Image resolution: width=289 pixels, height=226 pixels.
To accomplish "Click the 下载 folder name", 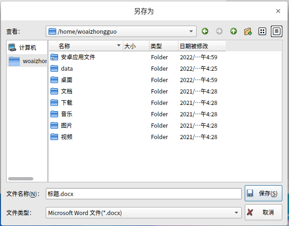I will (67, 103).
